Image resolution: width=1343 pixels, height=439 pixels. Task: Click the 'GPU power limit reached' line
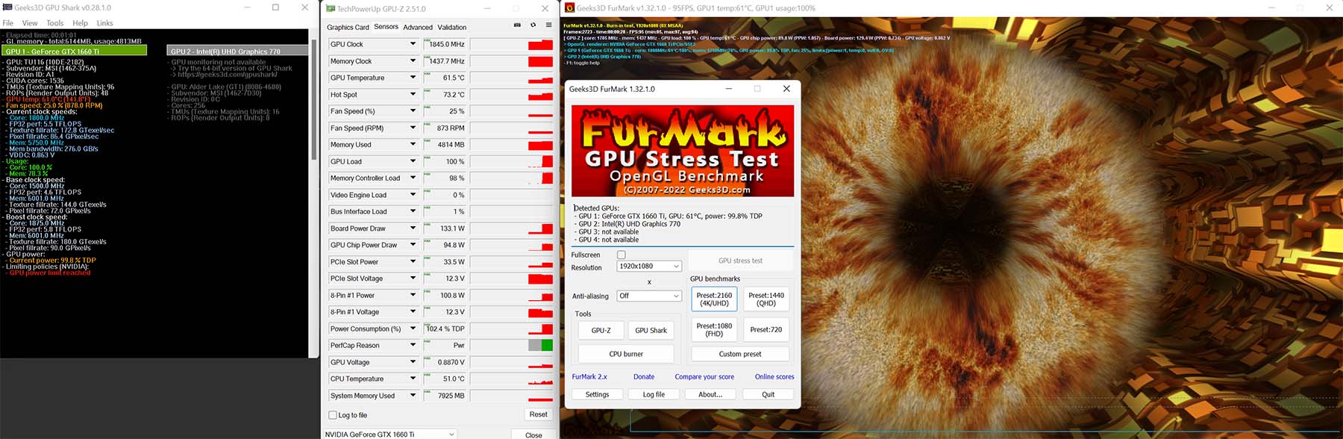click(50, 273)
